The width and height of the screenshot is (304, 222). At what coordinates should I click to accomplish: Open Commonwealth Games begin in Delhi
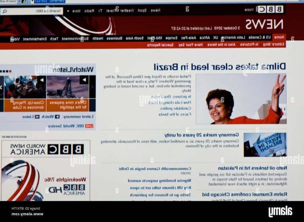coord(155,169)
